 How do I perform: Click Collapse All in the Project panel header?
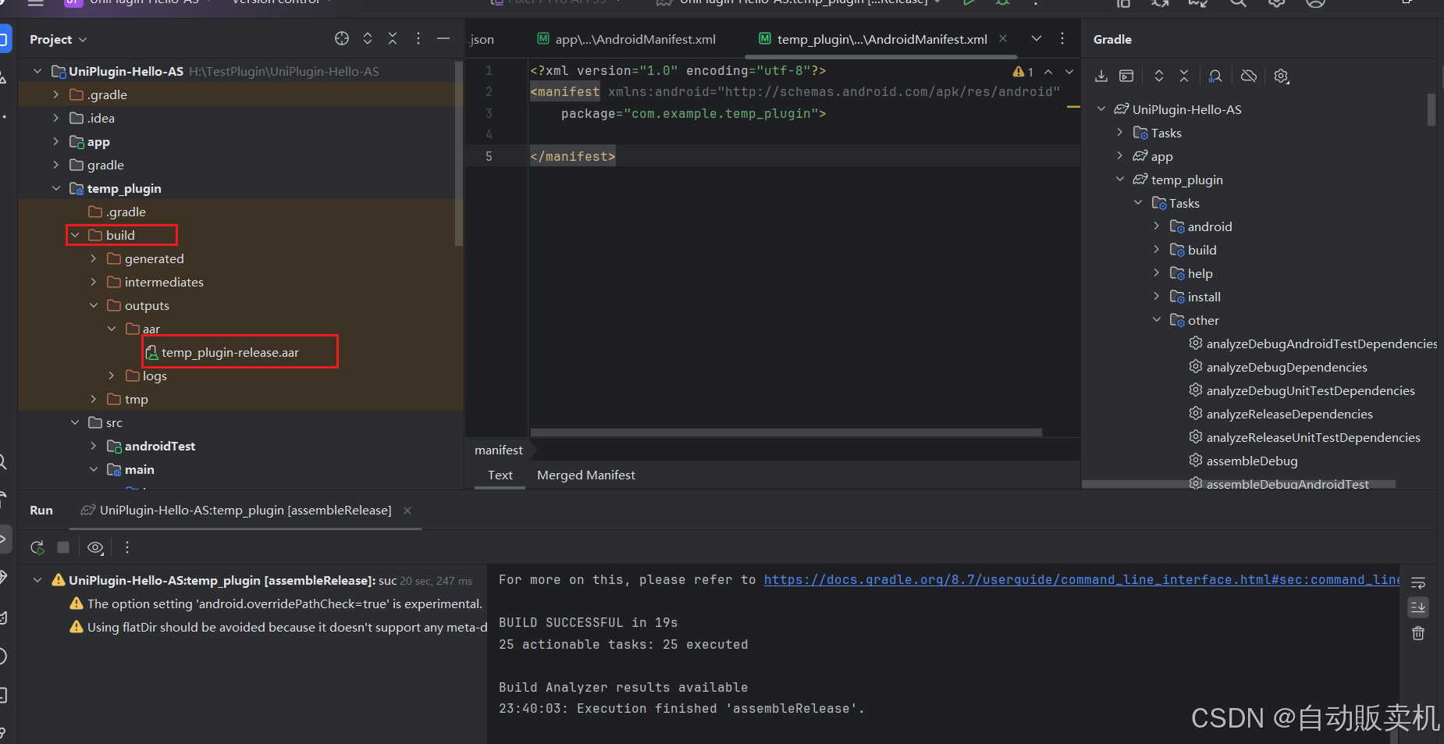point(393,38)
